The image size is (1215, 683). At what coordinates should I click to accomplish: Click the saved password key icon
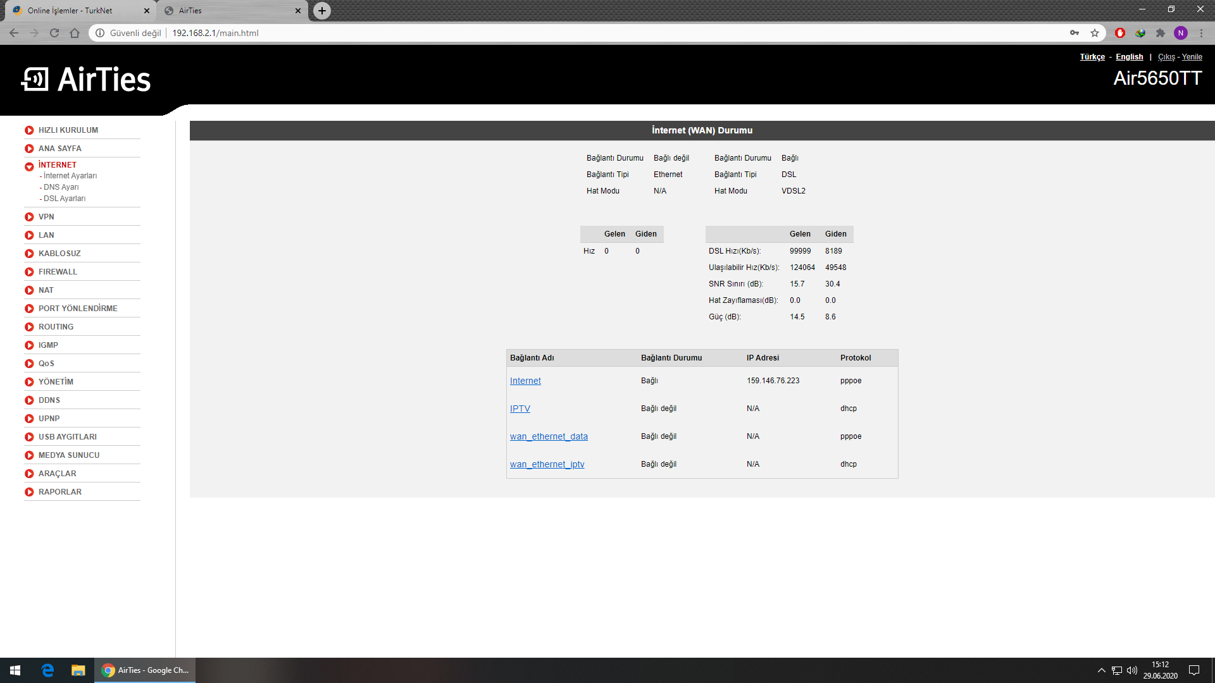pos(1075,33)
